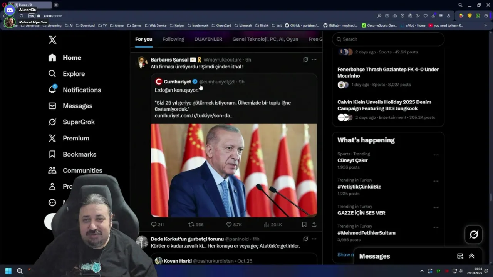Viewport: 493px width, 277px height.
Task: View analytics showing 204K views
Action: click(x=273, y=224)
